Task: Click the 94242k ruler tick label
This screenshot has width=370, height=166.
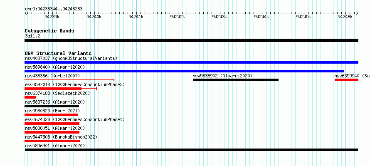Action: pos(178,17)
